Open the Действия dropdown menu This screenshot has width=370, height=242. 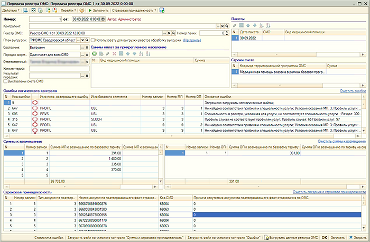[x=12, y=10]
